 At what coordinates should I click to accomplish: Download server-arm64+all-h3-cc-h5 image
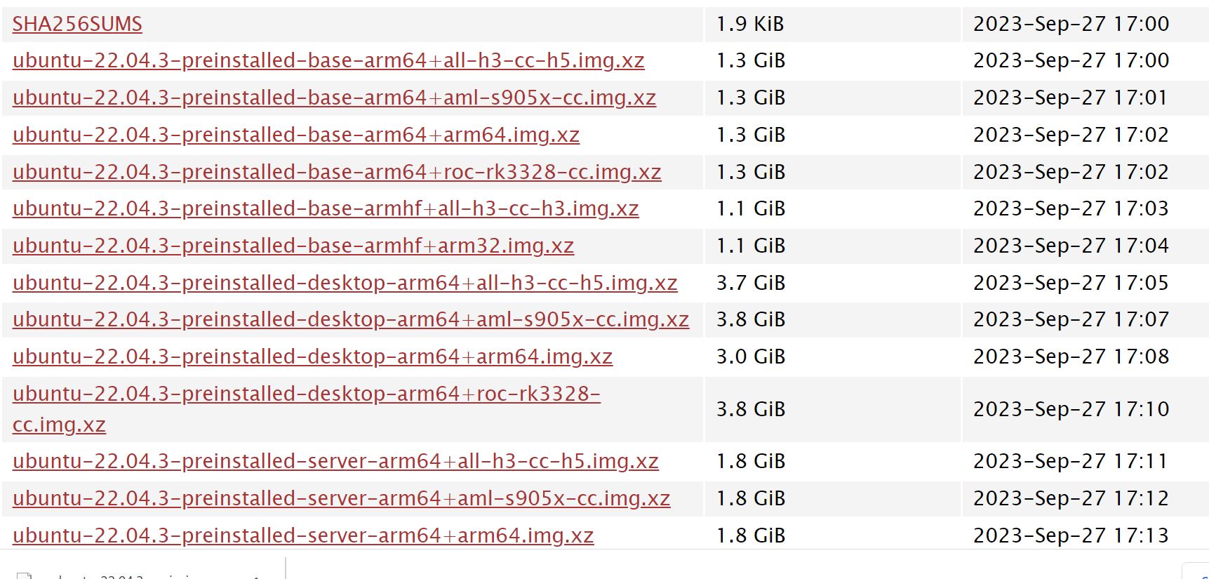[335, 462]
